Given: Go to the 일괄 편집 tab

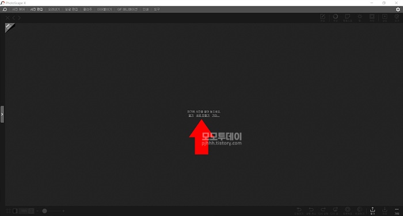Looking at the screenshot, I should tap(71, 9).
